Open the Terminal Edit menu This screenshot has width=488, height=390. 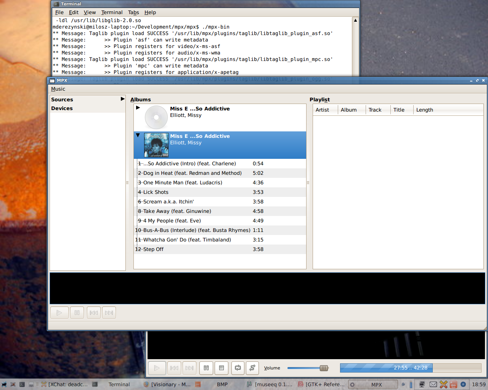(74, 12)
